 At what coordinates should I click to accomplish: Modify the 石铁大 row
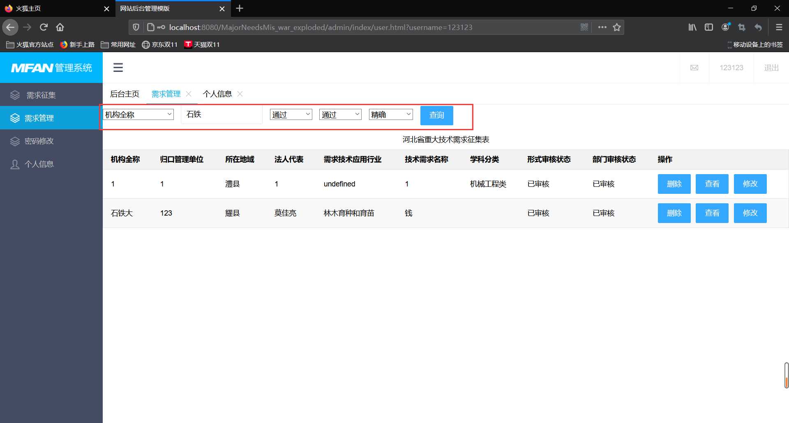tap(750, 213)
